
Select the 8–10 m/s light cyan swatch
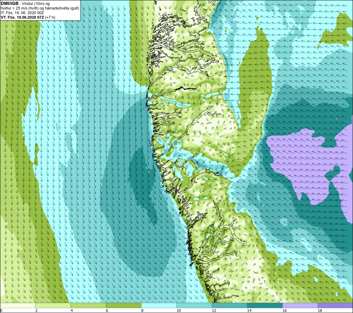click(x=159, y=305)
